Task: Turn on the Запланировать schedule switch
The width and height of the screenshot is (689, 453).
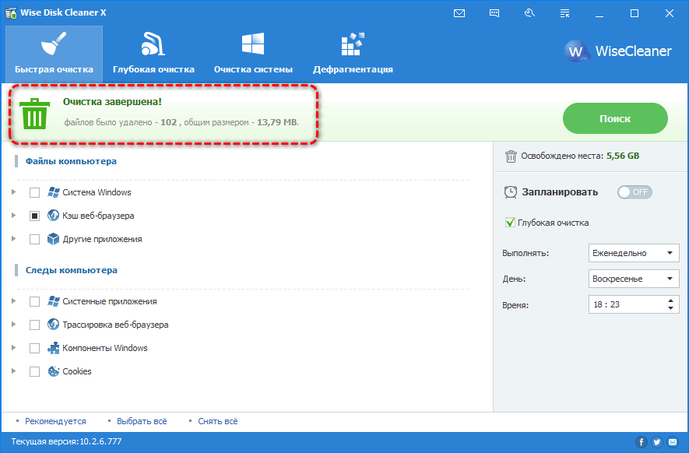Action: [x=635, y=192]
